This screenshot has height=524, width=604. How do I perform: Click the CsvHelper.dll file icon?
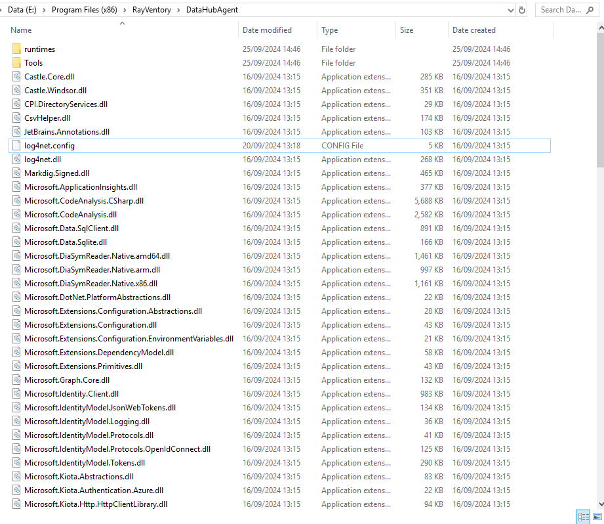[x=16, y=118]
